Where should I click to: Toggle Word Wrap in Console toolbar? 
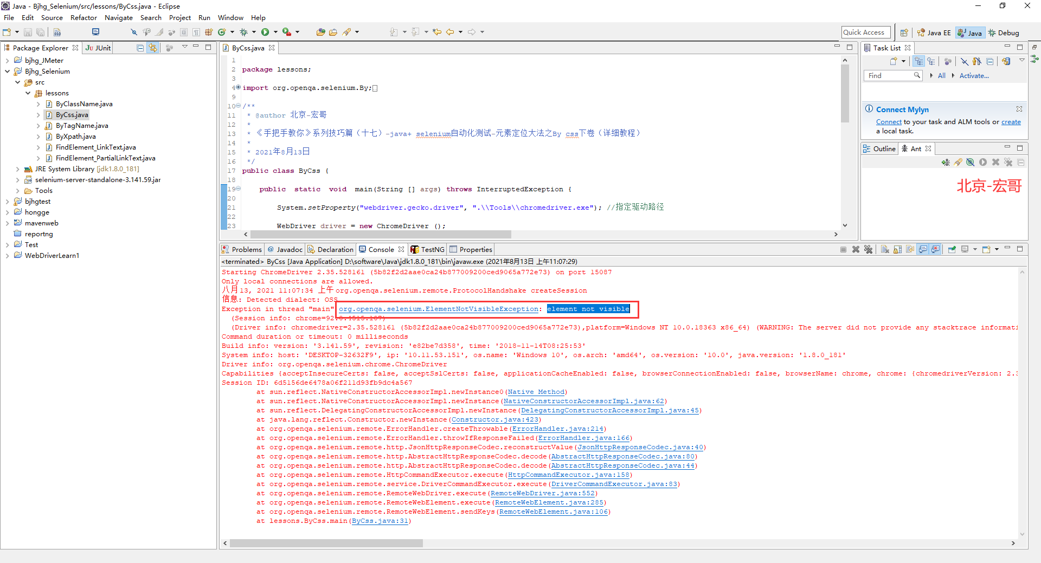coord(910,249)
